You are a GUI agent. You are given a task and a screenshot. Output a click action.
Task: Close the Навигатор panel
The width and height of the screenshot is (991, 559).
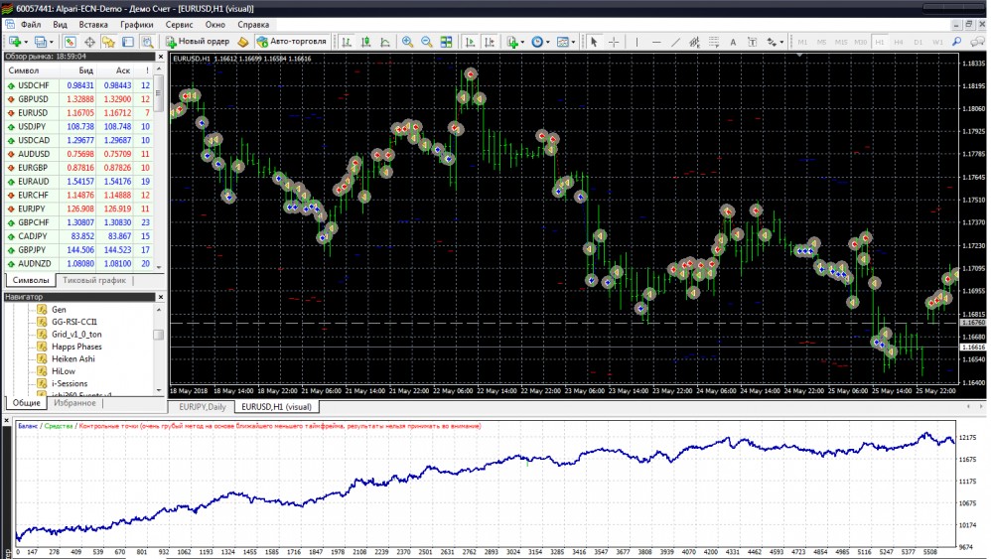tap(161, 297)
